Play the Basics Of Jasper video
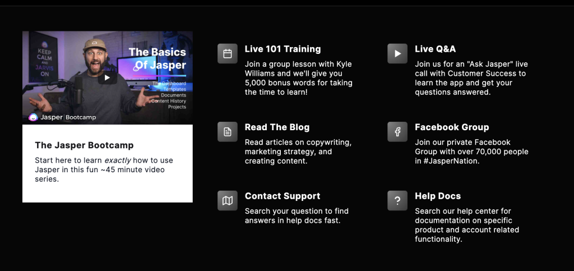Screen dimensions: 574x271 [x=107, y=77]
